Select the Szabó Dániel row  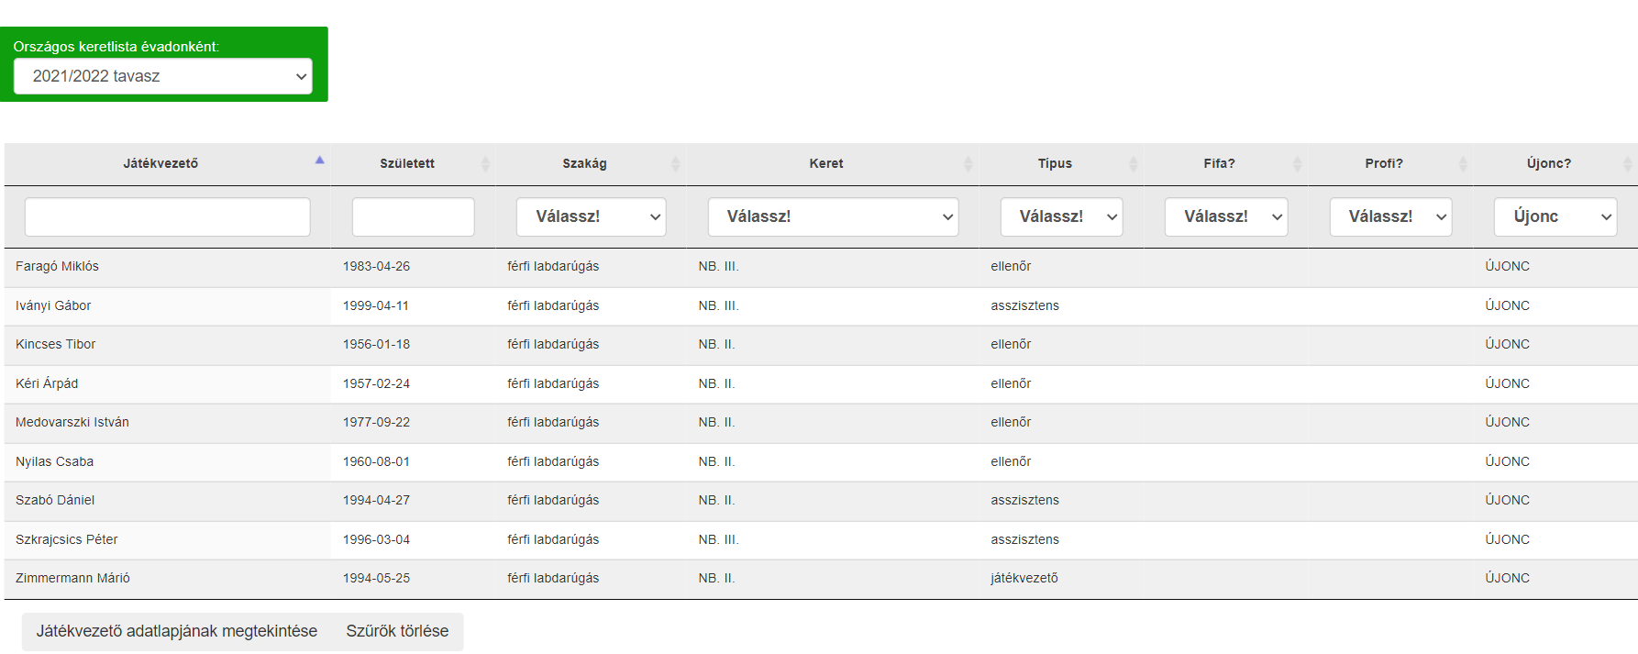pyautogui.click(x=821, y=501)
